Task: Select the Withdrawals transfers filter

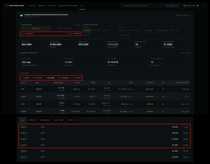Action: click(x=45, y=120)
